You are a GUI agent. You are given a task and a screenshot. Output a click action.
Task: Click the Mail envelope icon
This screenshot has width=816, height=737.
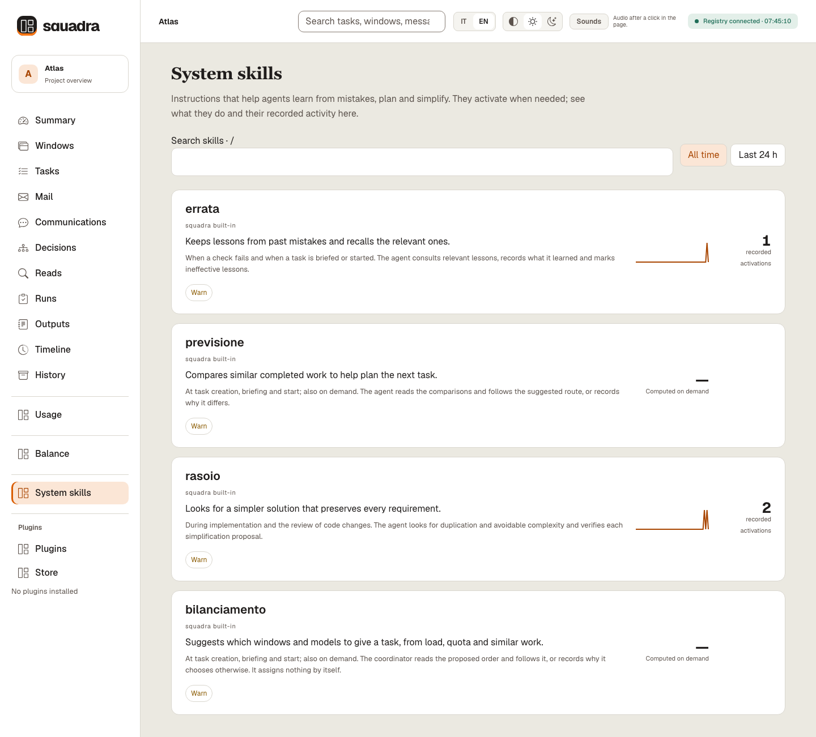point(23,197)
